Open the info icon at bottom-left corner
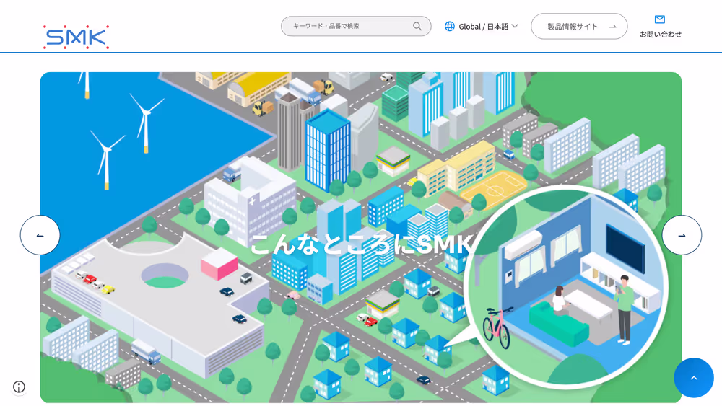The image size is (722, 406). pos(19,387)
